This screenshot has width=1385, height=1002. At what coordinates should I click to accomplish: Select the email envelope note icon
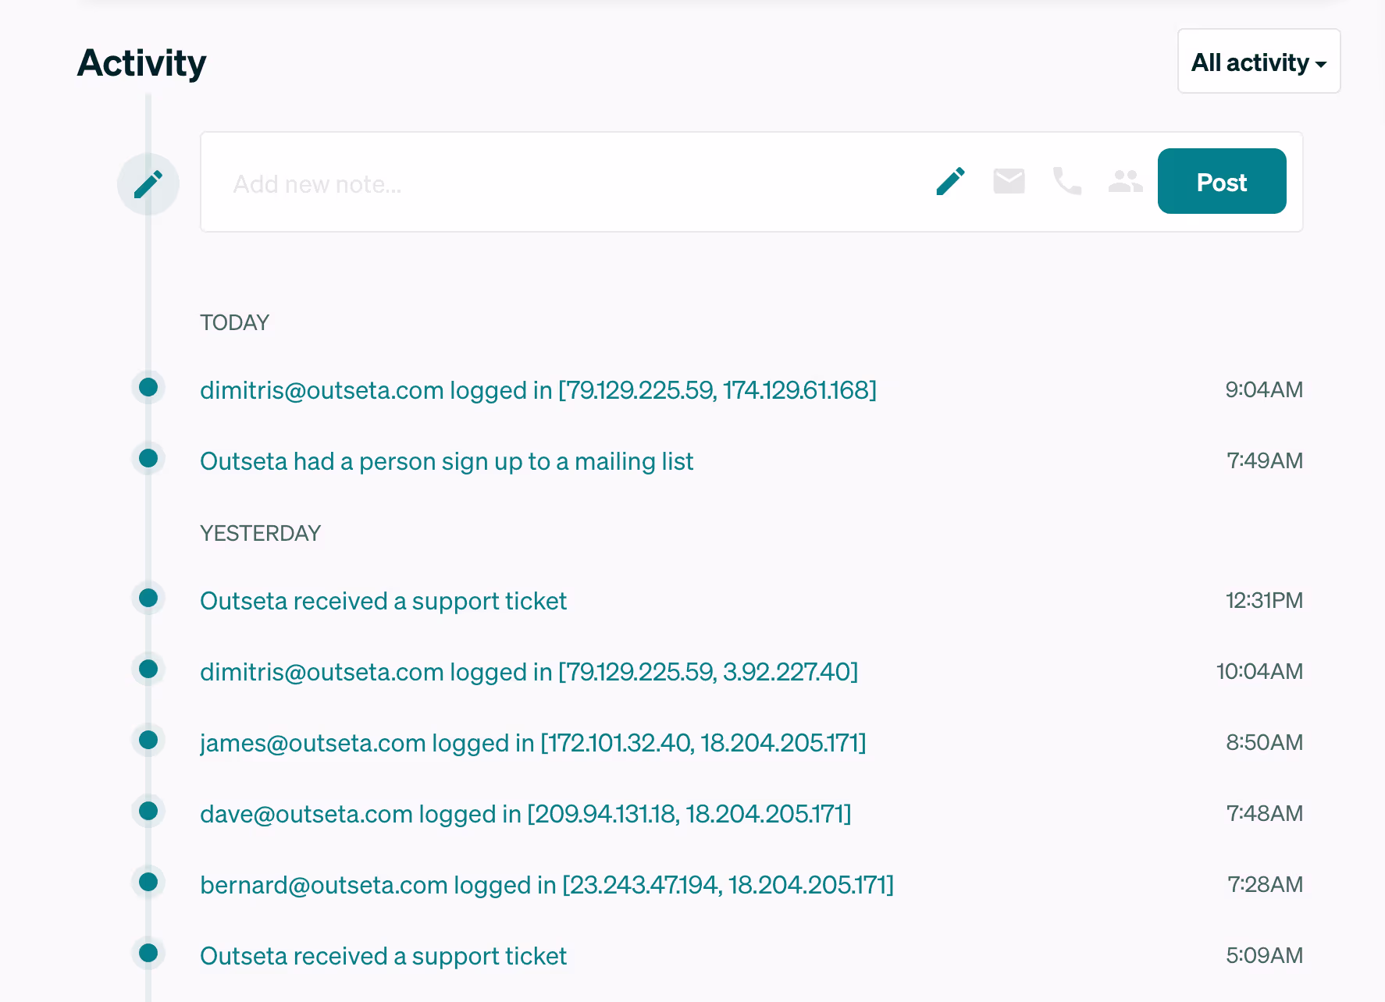click(1009, 182)
